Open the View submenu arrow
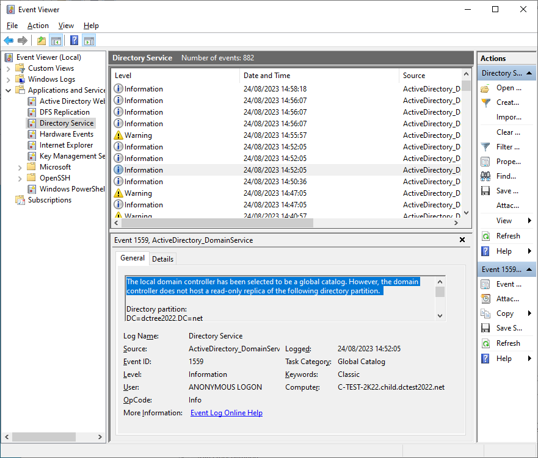Viewport: 538px width, 458px height. 529,221
